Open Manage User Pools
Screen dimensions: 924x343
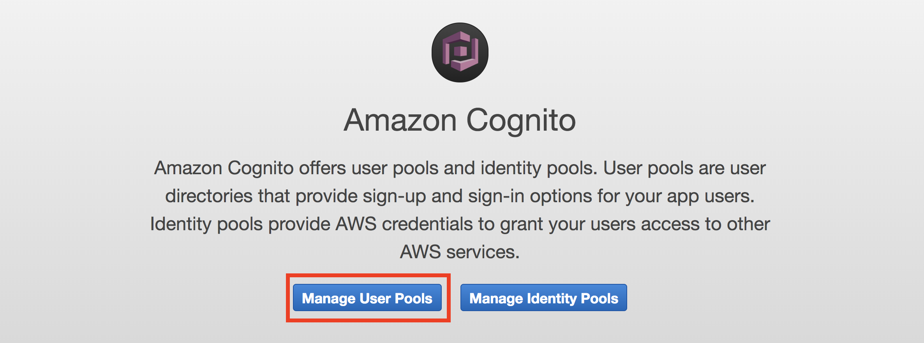pyautogui.click(x=367, y=297)
